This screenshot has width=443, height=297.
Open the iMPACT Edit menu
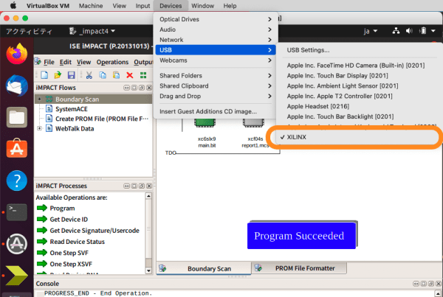point(66,62)
